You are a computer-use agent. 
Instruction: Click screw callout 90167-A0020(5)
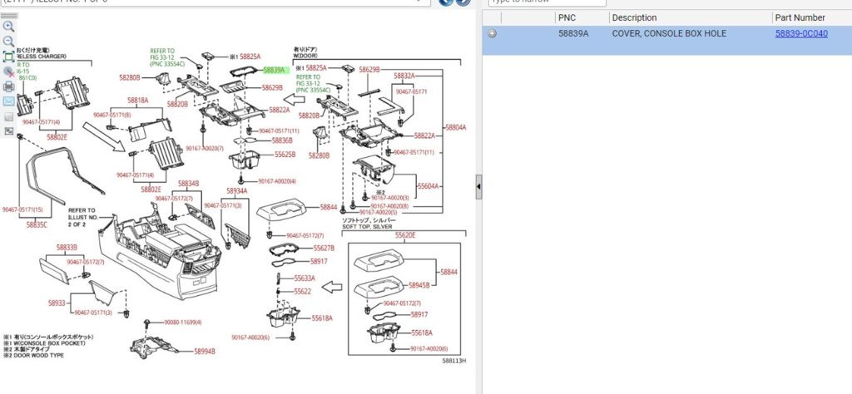click(x=379, y=213)
